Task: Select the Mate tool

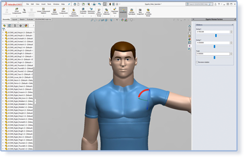Action: (x=24, y=11)
